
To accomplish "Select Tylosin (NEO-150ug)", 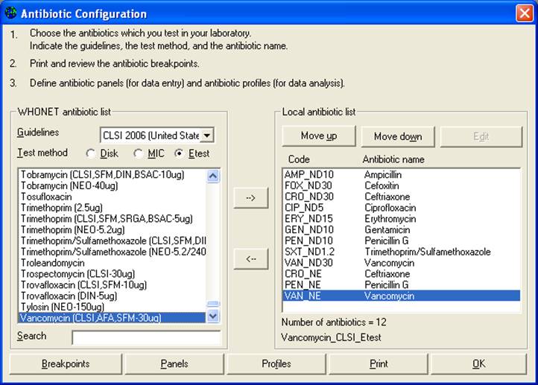I will pyautogui.click(x=113, y=307).
